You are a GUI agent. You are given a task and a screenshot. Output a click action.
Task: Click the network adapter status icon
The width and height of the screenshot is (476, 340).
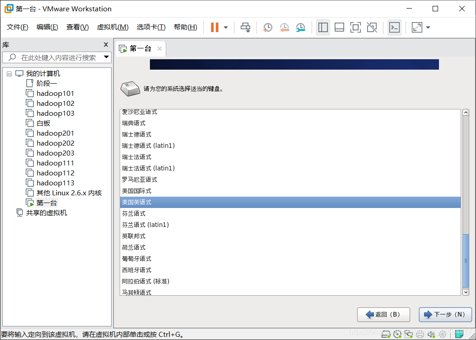coord(409,335)
